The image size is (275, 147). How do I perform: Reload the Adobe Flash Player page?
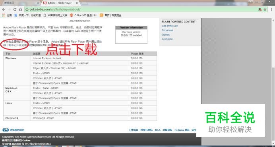point(15,9)
